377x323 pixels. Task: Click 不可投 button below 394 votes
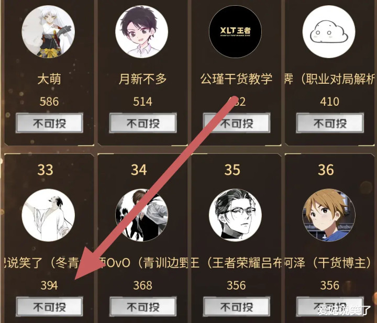click(50, 307)
